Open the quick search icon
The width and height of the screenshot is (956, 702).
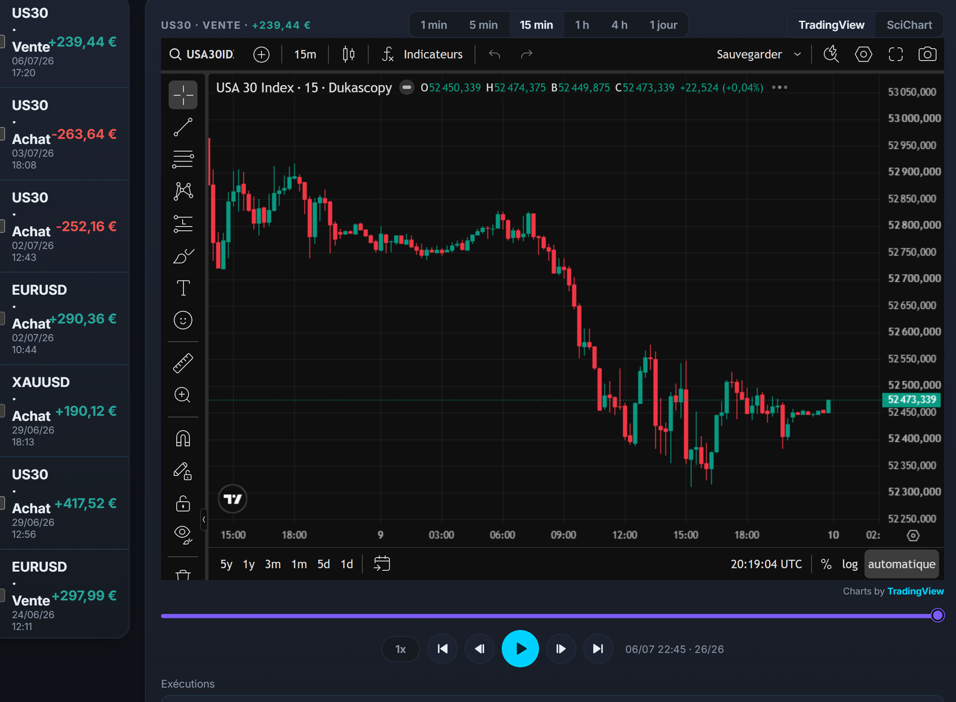(831, 54)
